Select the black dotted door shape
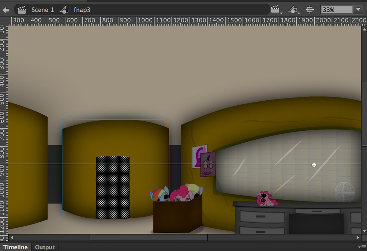Image resolution: width=367 pixels, height=251 pixels. pos(113,188)
